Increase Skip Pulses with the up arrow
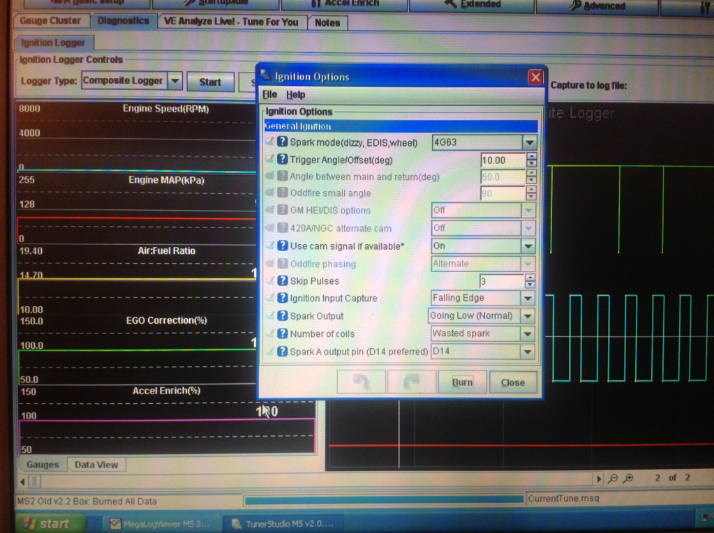 531,277
